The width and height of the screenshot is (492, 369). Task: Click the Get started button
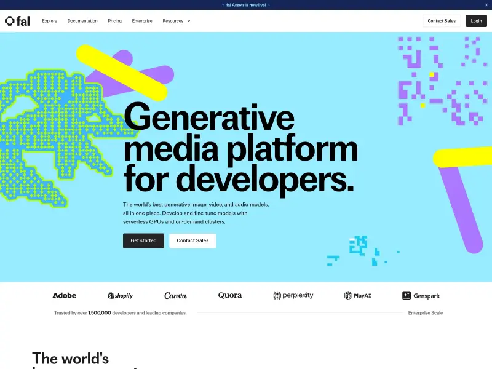pos(143,240)
